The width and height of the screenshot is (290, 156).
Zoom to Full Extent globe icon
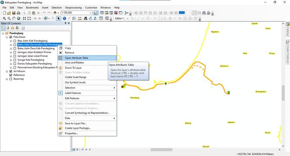click(19, 19)
